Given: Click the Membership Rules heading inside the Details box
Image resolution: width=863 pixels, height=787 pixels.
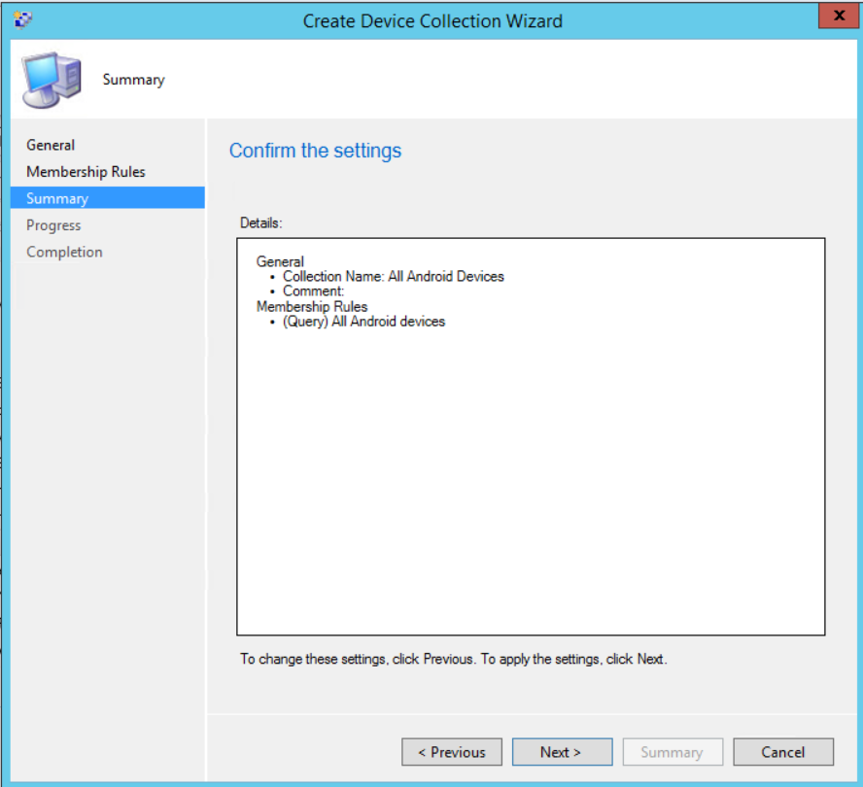Looking at the screenshot, I should (x=311, y=306).
